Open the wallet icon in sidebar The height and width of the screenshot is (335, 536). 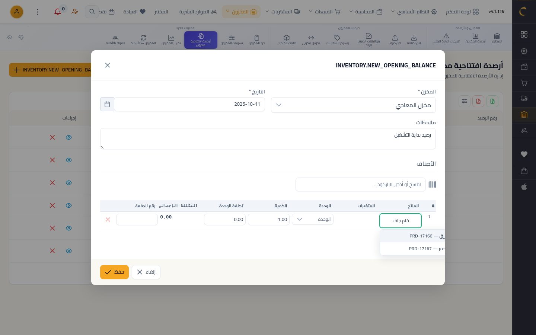(x=524, y=67)
